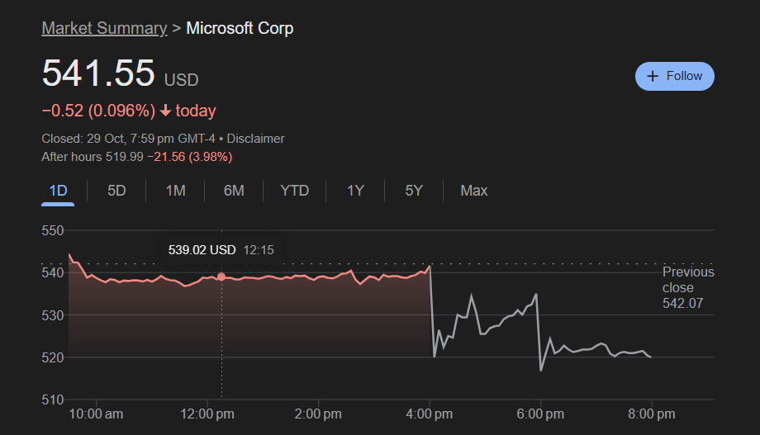The height and width of the screenshot is (435, 760).
Task: Open the Disclaimer link
Action: click(x=255, y=139)
